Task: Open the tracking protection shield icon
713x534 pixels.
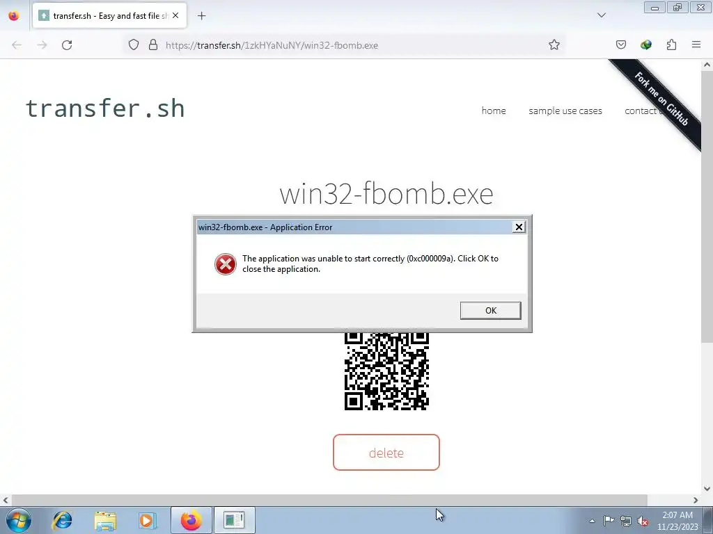Action: click(x=133, y=45)
